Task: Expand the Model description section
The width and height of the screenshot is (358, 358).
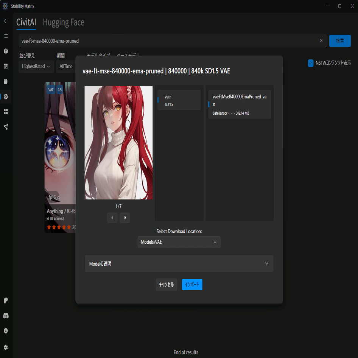Action: pyautogui.click(x=179, y=263)
